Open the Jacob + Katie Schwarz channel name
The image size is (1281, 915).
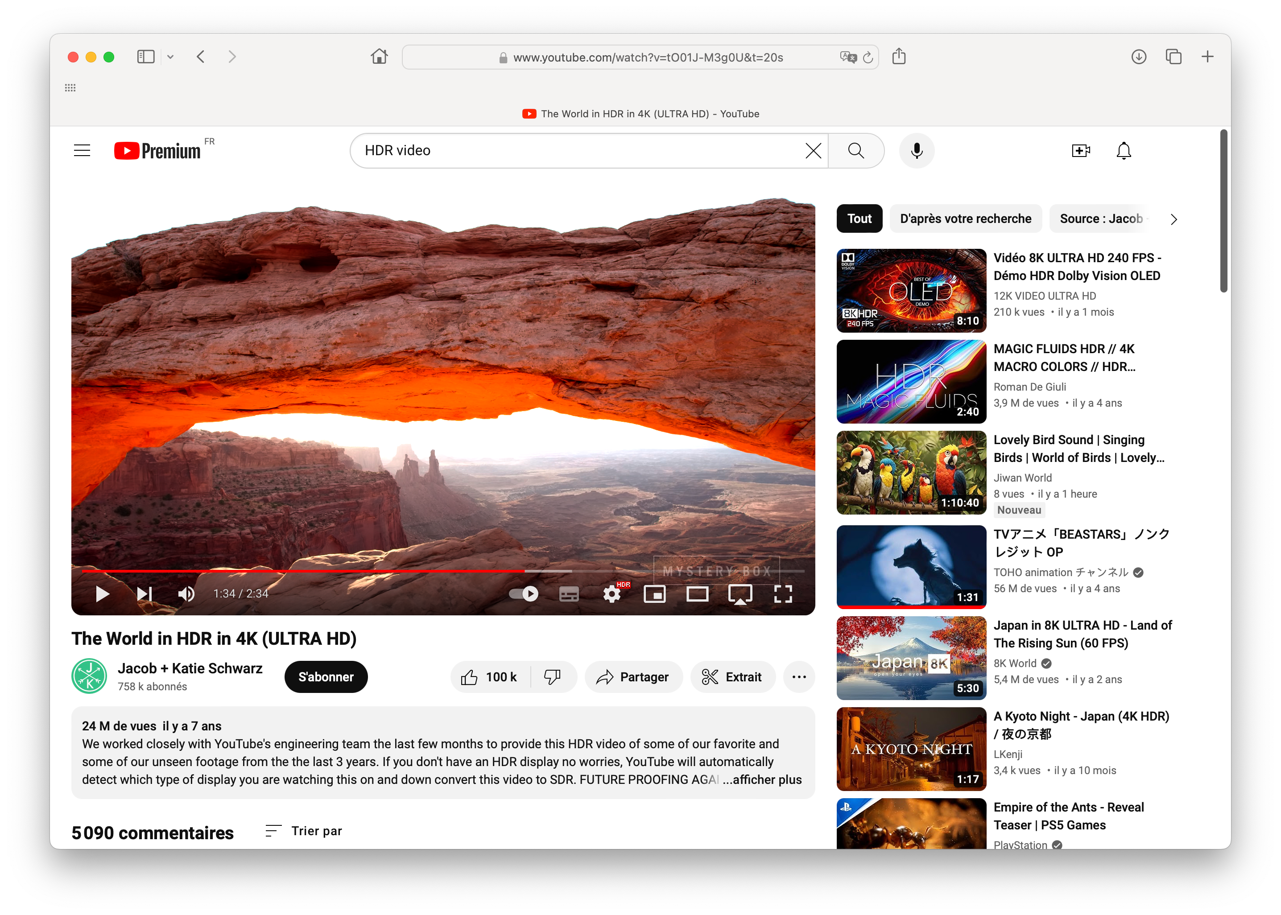click(x=190, y=668)
